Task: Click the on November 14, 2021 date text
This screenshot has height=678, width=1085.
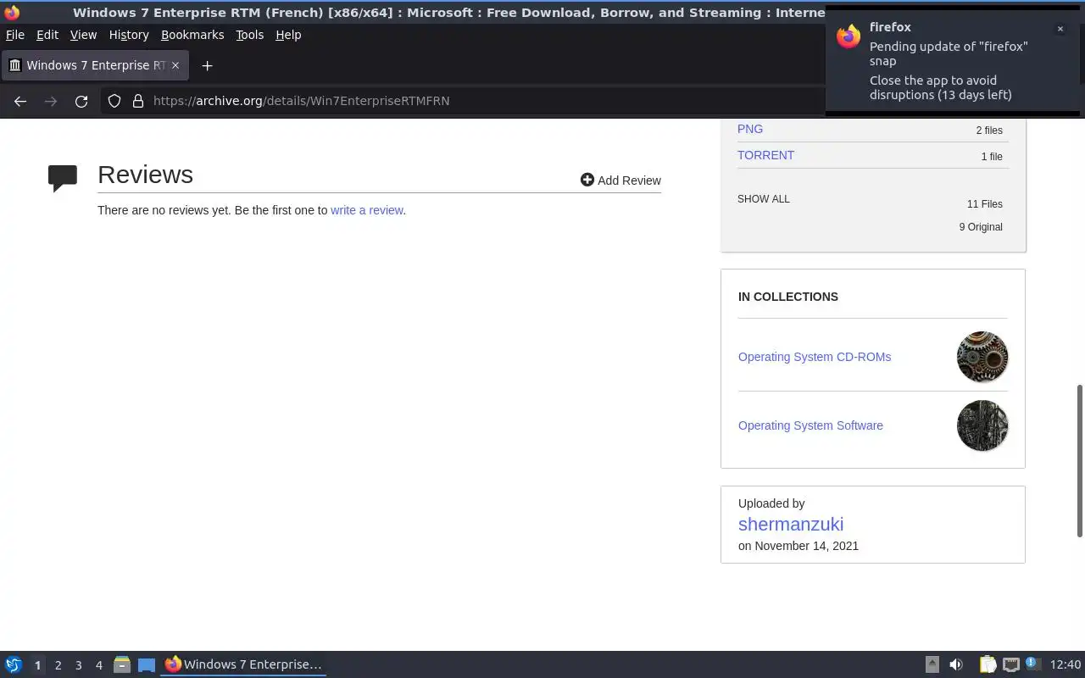Action: click(x=798, y=546)
